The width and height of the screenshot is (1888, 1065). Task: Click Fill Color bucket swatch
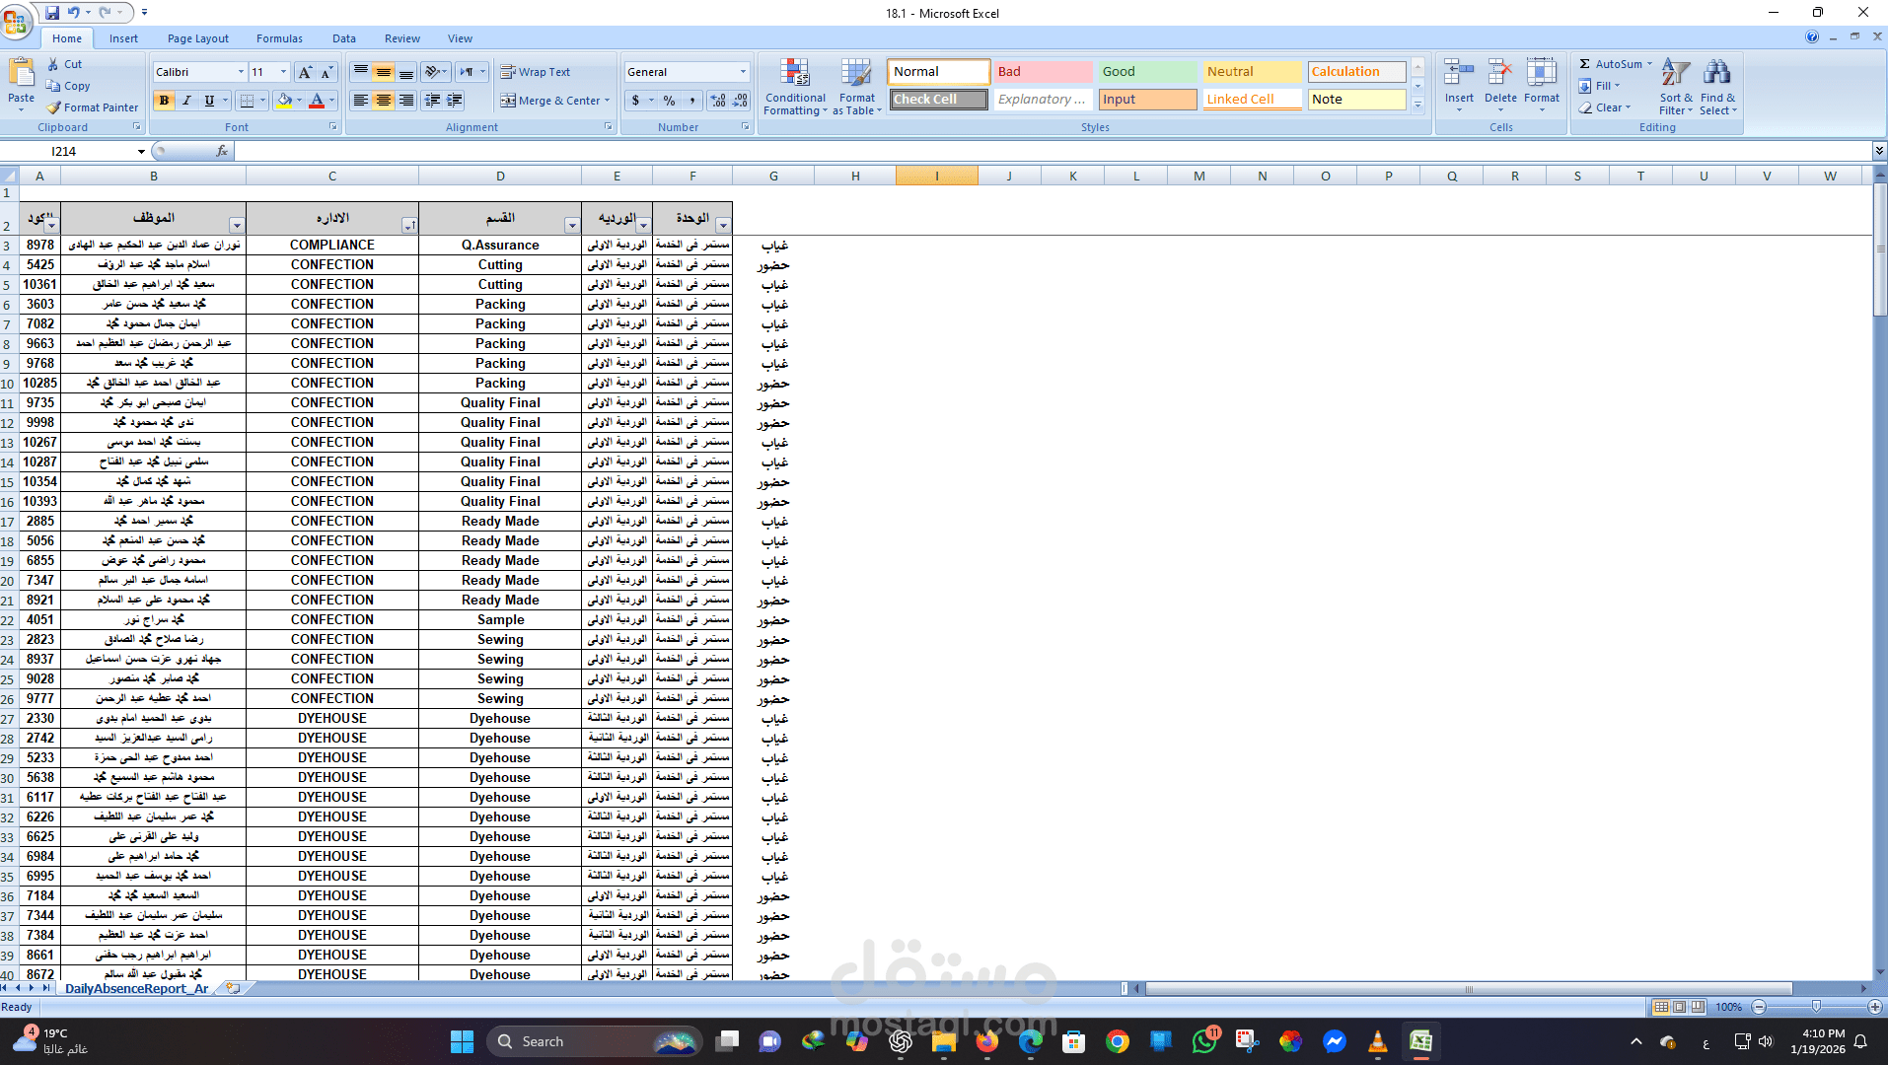click(x=284, y=101)
